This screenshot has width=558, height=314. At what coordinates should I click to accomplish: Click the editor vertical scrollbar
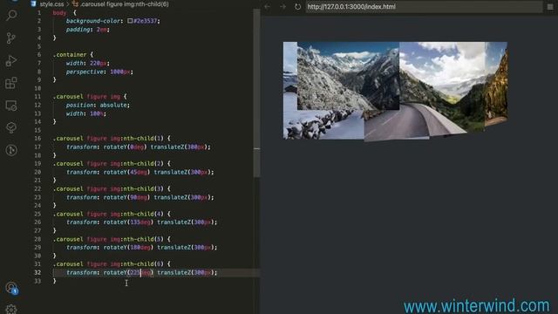click(256, 92)
